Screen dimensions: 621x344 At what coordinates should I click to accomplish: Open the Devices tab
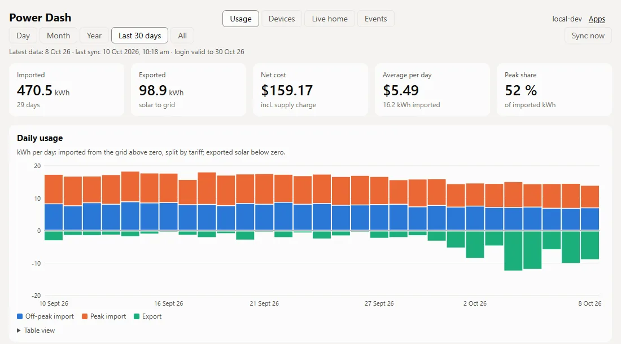pos(282,19)
